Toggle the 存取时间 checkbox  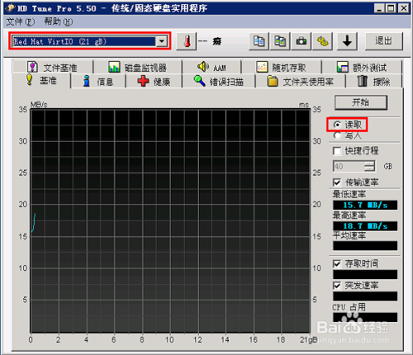[337, 264]
